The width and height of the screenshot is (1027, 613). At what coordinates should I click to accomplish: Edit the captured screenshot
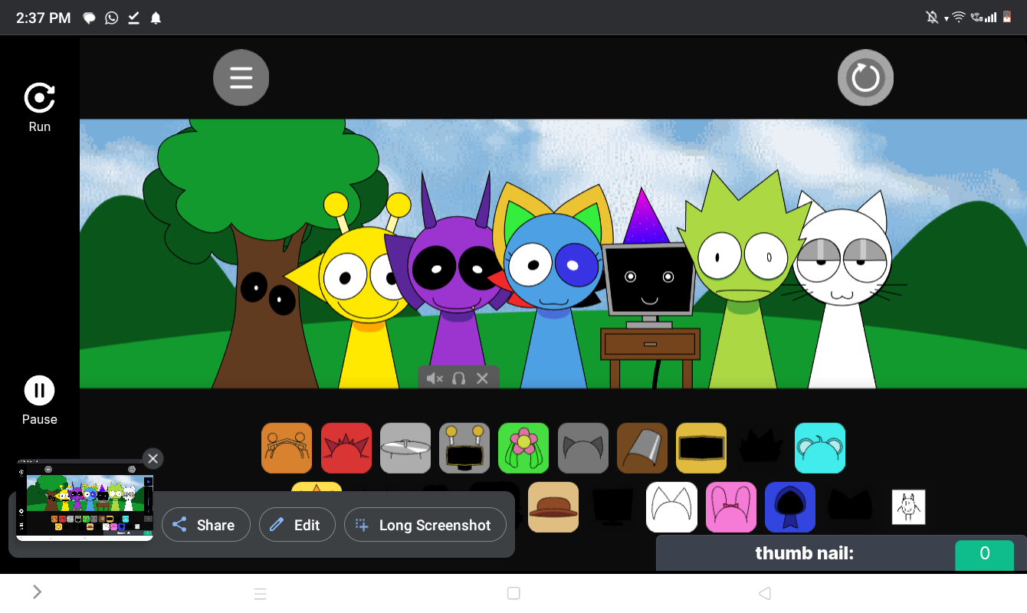[297, 525]
